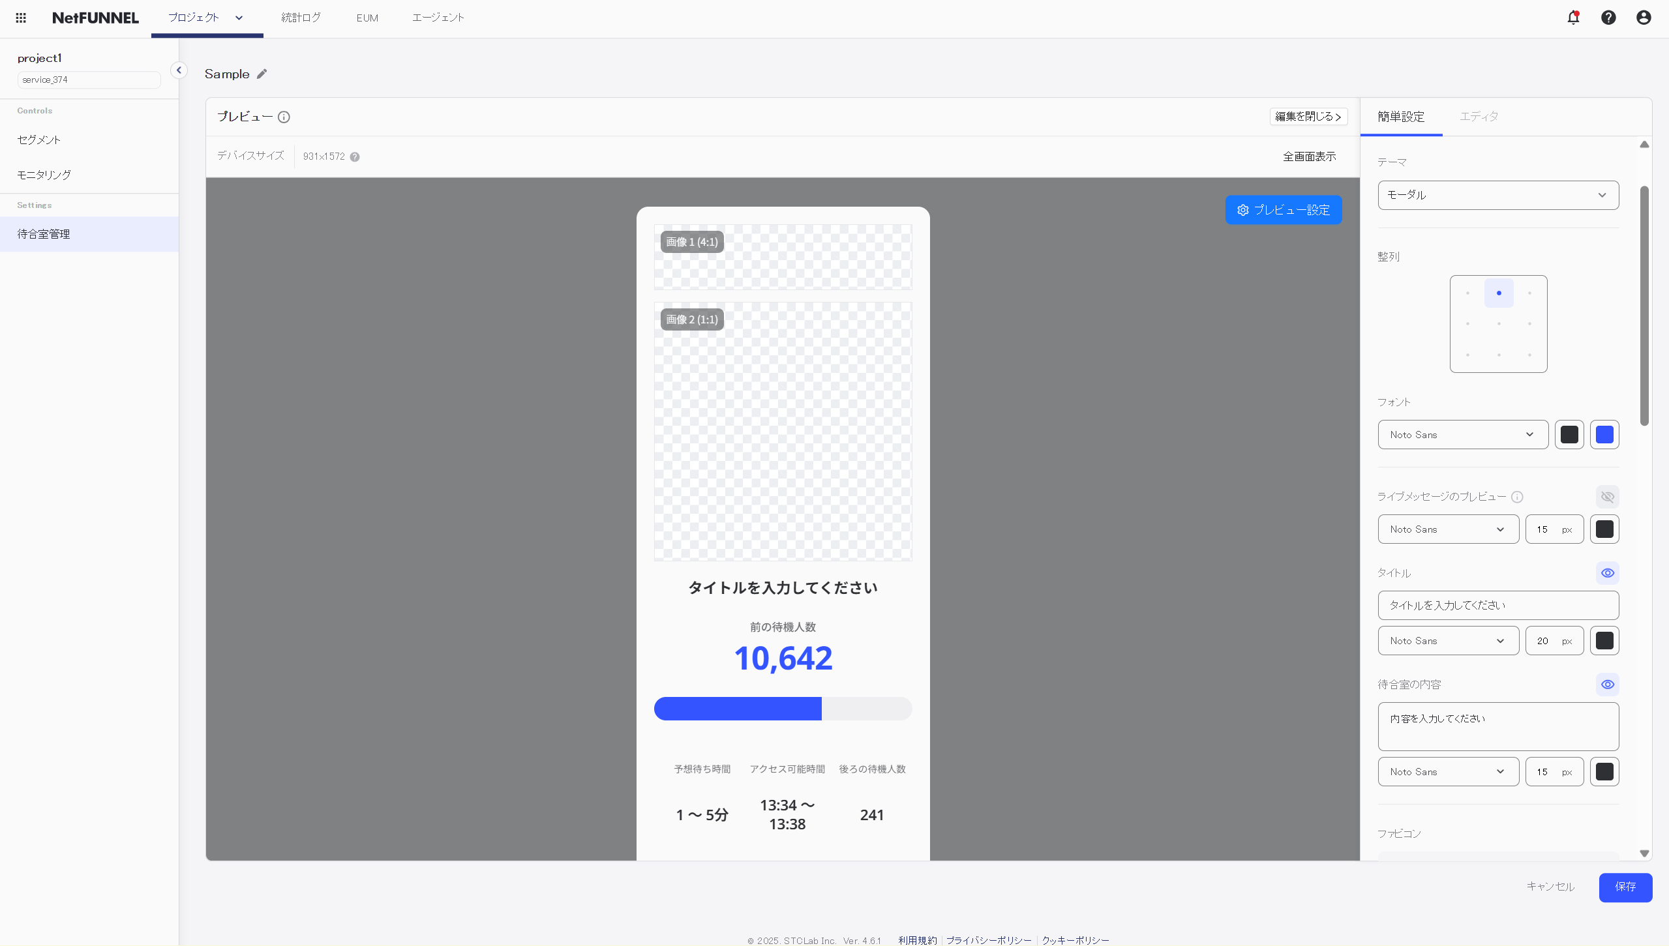This screenshot has height=946, width=1669.
Task: Click the blue 保存 button
Action: point(1625,887)
